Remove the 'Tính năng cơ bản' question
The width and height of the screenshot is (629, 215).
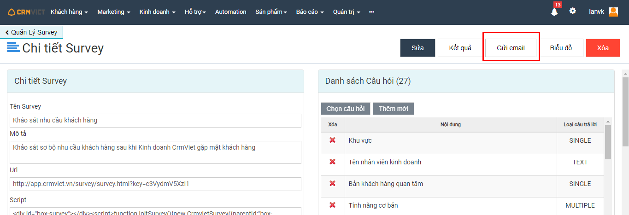tap(332, 205)
